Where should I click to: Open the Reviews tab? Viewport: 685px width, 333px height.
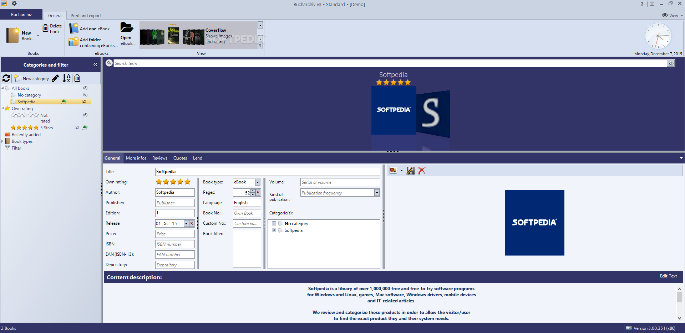[x=160, y=158]
